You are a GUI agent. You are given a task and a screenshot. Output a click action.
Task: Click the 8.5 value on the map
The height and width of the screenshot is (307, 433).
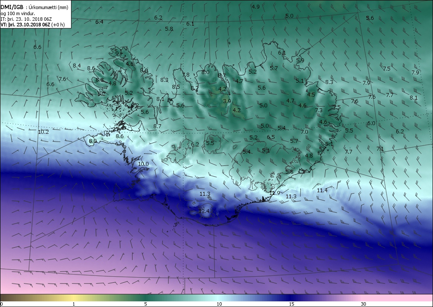(176, 87)
